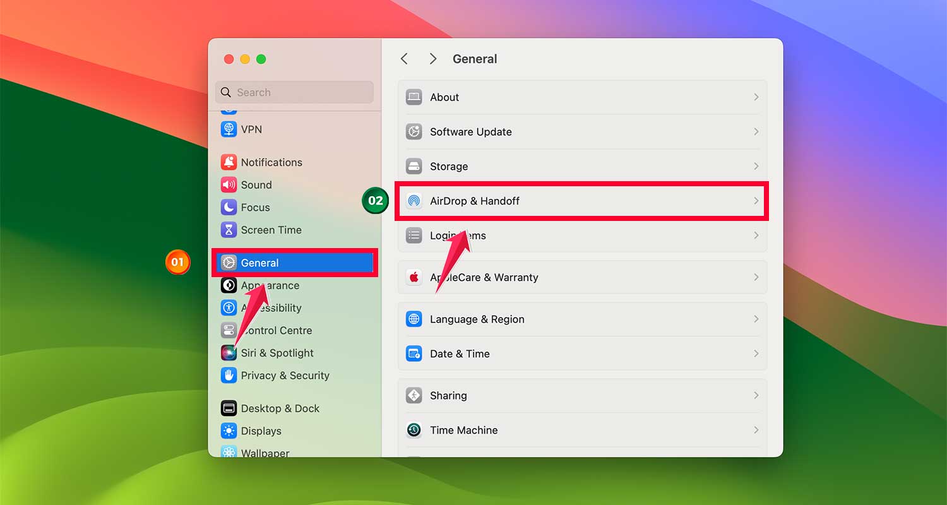Open Screen Time via its hourglass icon

point(229,230)
